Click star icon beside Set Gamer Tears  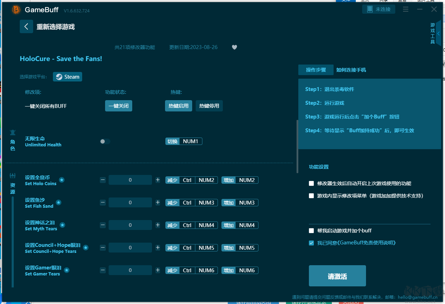tap(67, 270)
